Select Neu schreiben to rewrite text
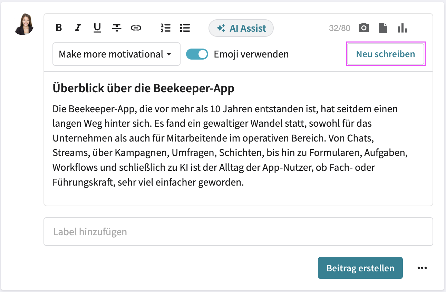The height and width of the screenshot is (292, 446). coord(386,54)
